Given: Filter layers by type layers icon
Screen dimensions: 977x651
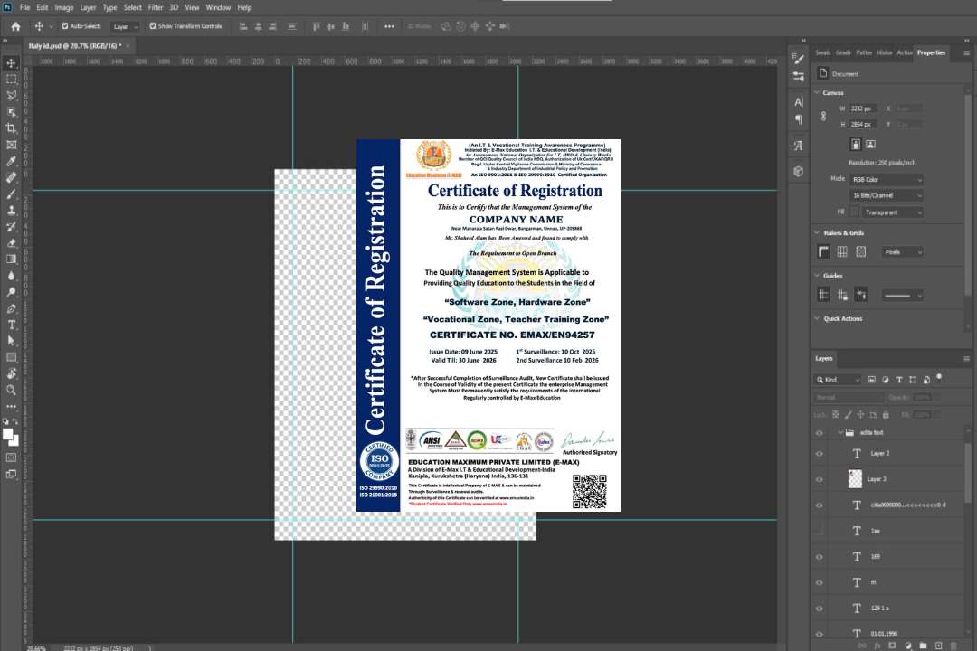Looking at the screenshot, I should click(x=899, y=380).
